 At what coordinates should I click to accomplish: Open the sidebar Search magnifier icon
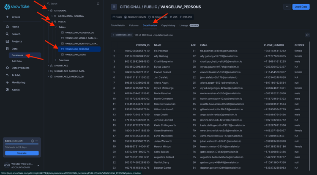[7, 34]
